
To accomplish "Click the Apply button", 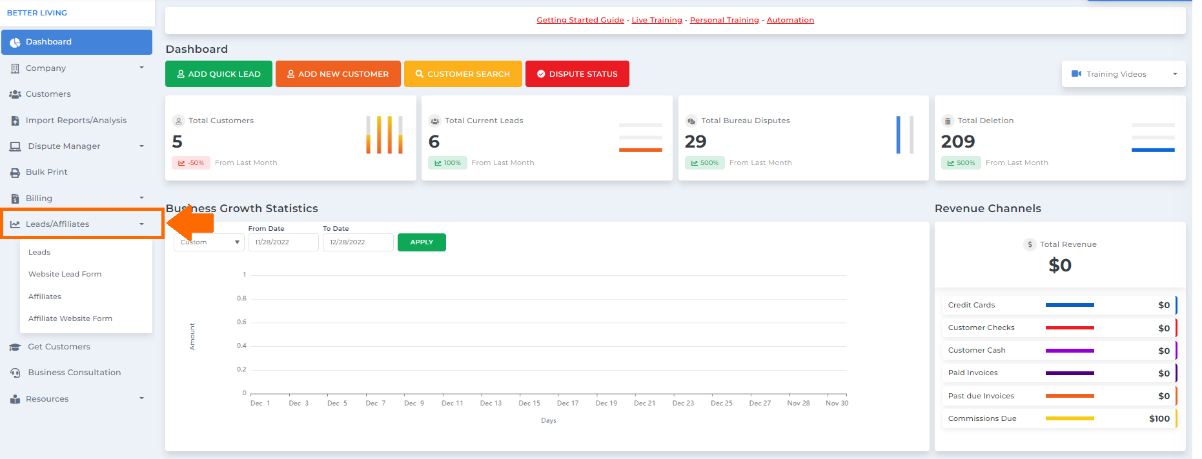I will pos(422,242).
